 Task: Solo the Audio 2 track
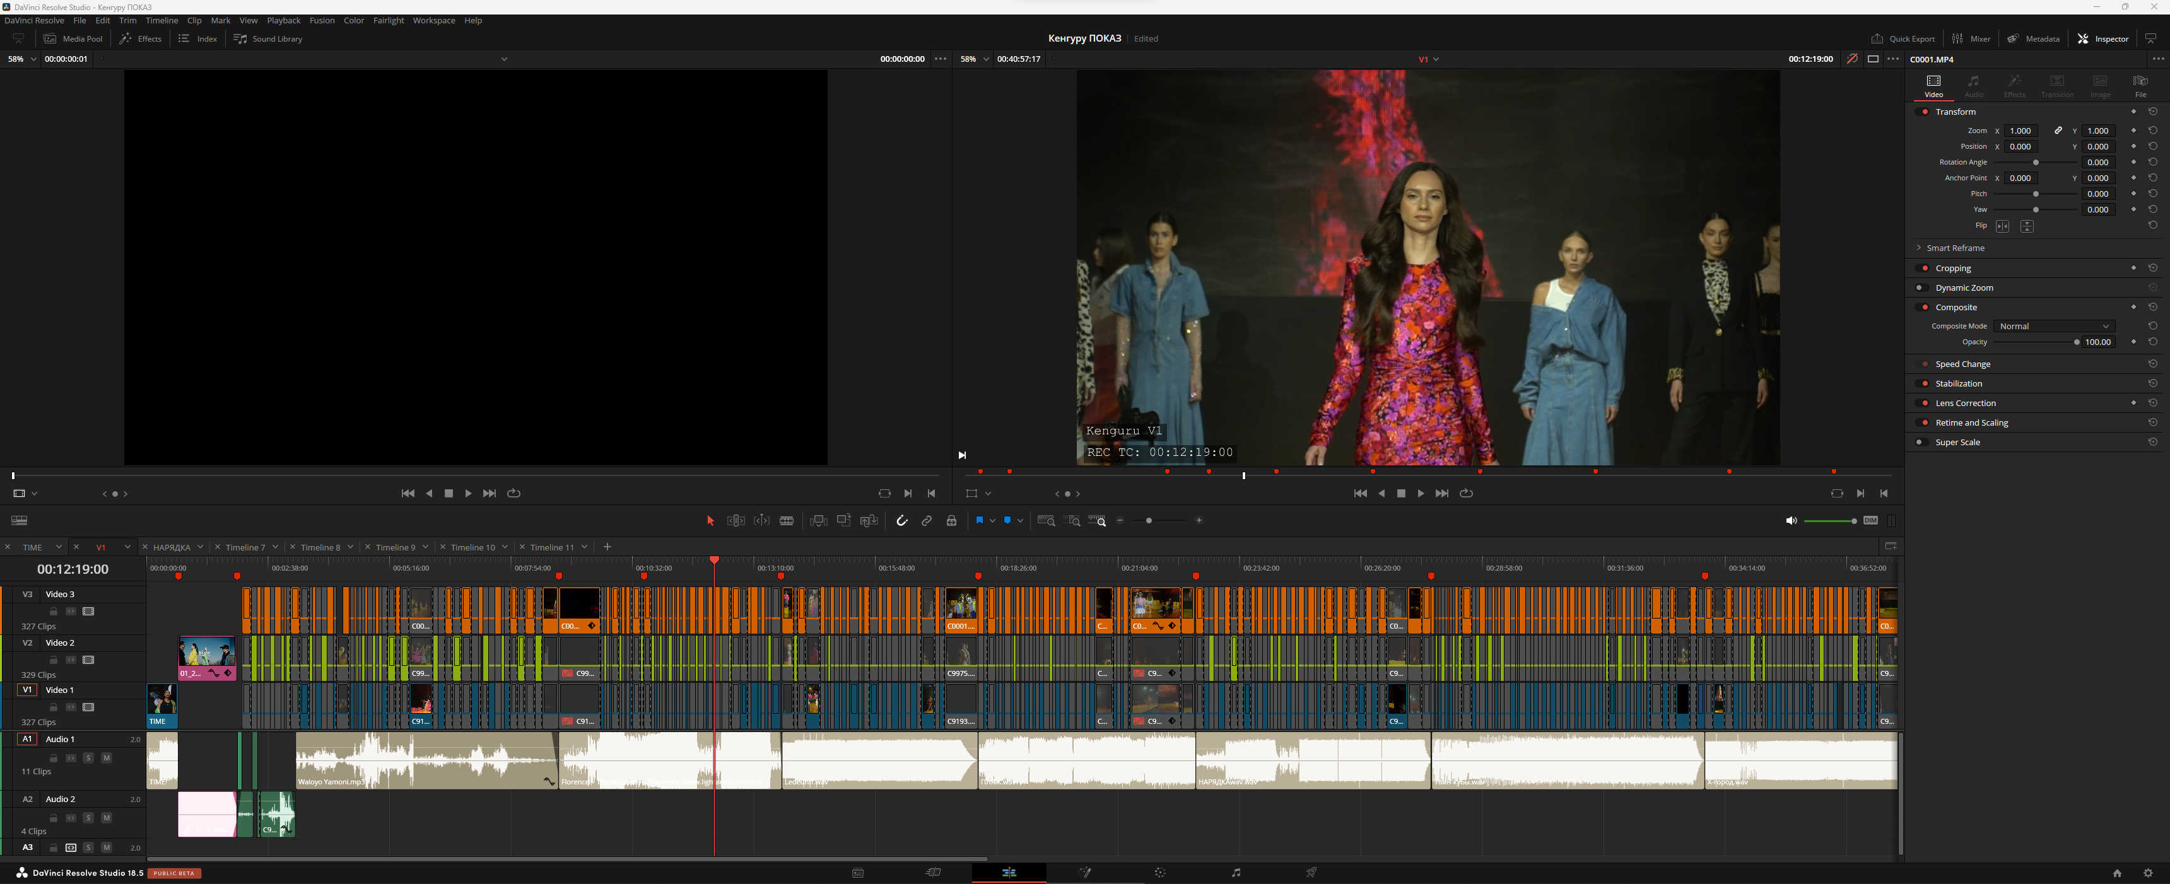pyautogui.click(x=88, y=818)
